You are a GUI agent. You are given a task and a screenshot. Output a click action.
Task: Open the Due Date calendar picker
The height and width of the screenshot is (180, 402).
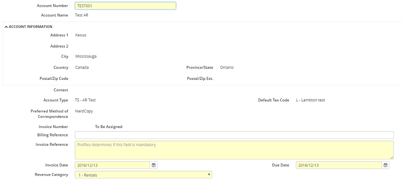coord(386,165)
